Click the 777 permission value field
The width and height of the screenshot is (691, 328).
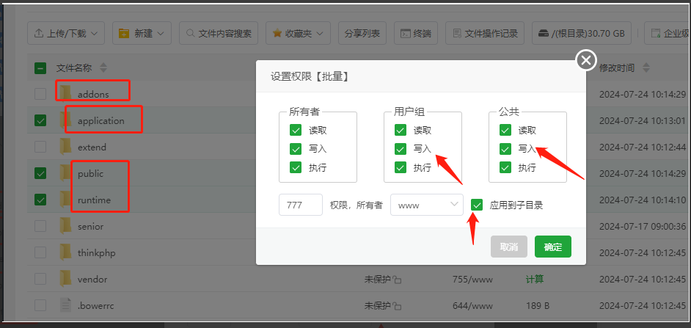[301, 205]
